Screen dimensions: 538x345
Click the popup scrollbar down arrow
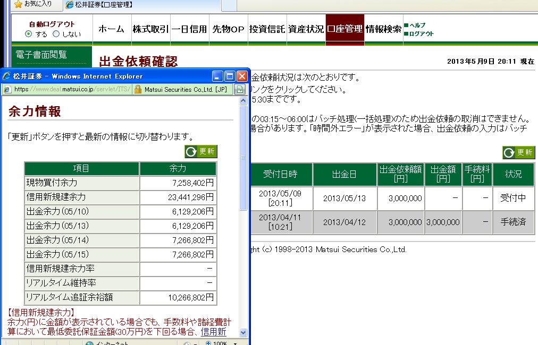[x=243, y=332]
